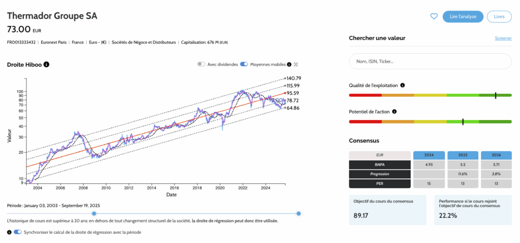
Task: Click info icon beside the synchroniser toggle
Action: coord(9,232)
